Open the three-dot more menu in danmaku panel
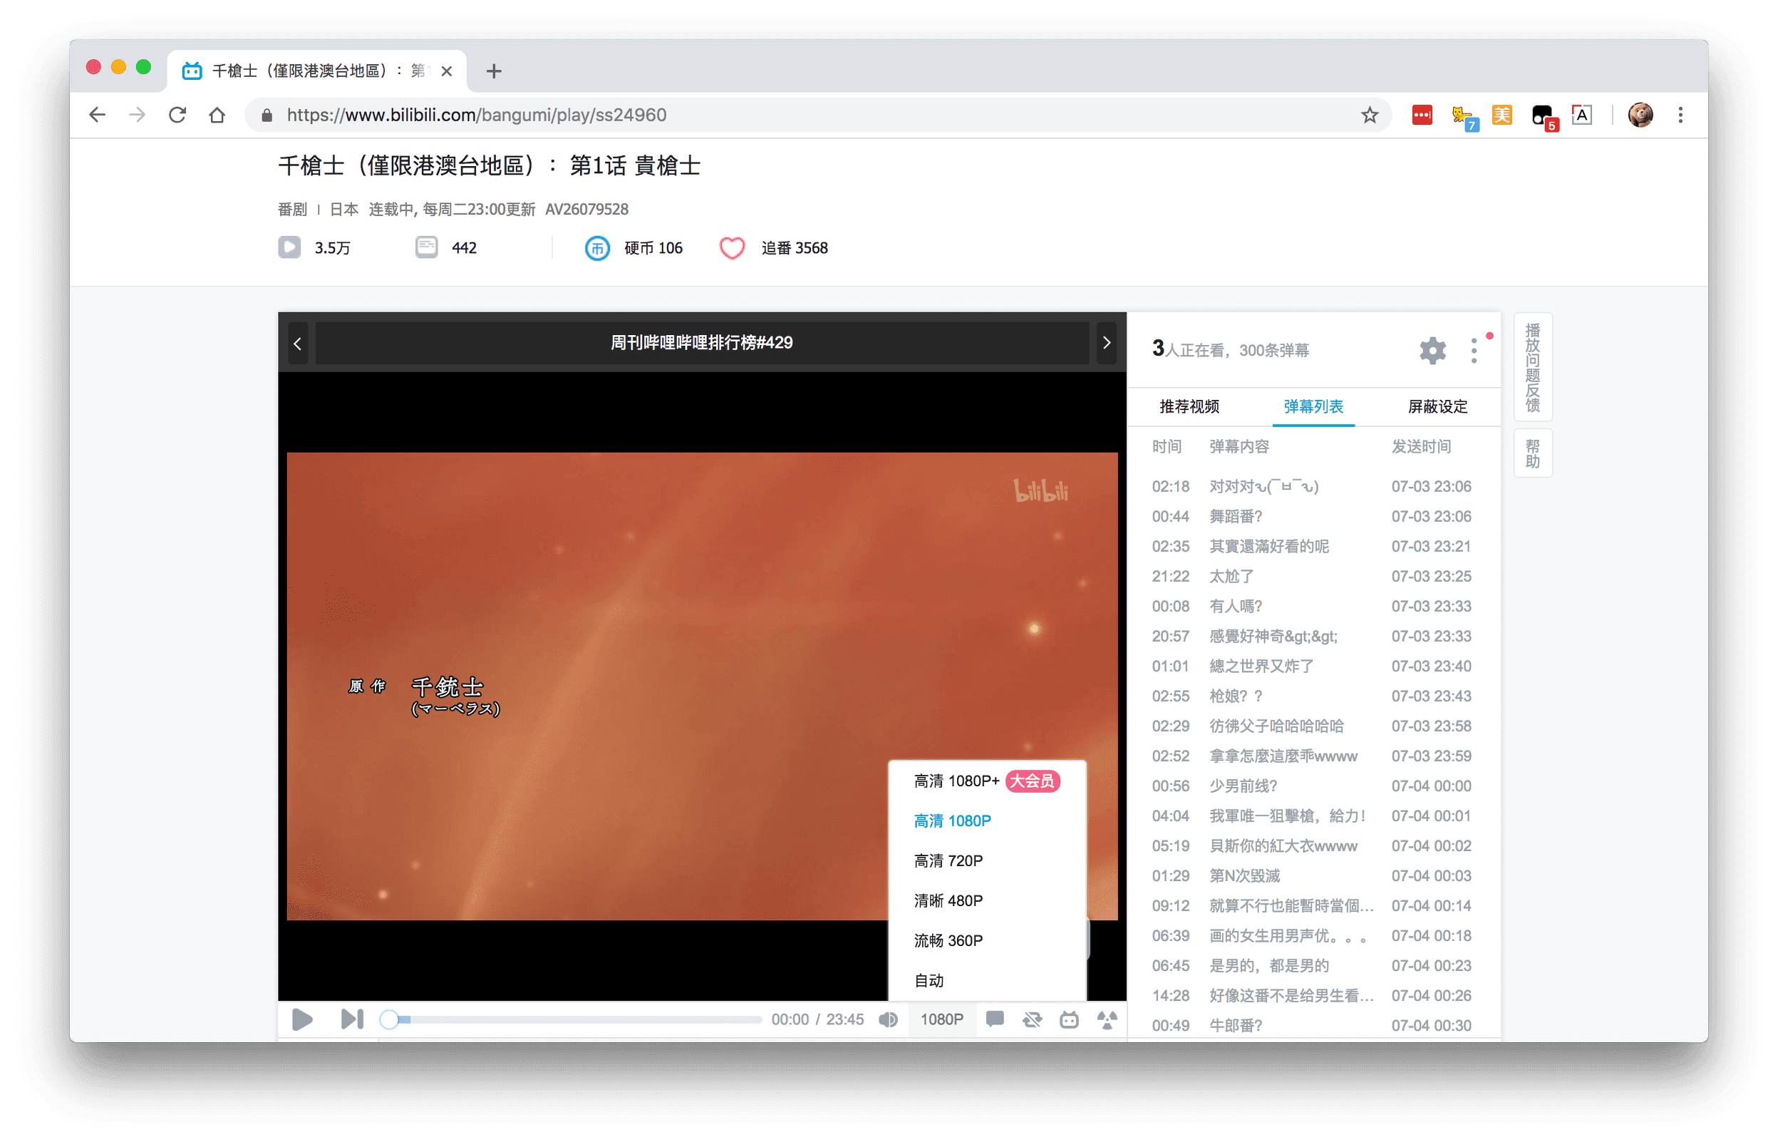Viewport: 1778px width, 1142px height. [x=1474, y=350]
